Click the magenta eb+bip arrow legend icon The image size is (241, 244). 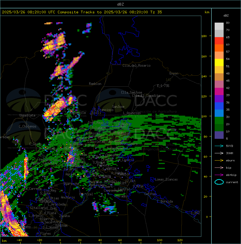[219, 175]
